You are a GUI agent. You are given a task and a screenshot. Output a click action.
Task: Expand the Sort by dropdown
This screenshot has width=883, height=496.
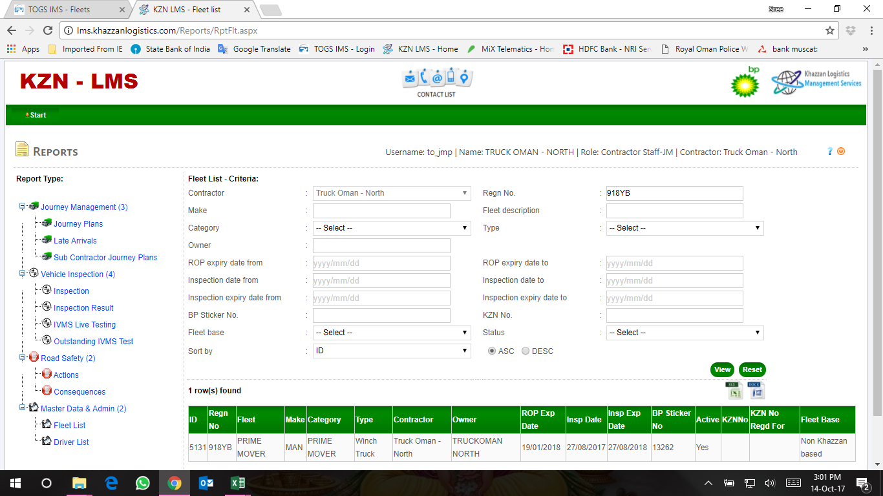[x=392, y=351]
